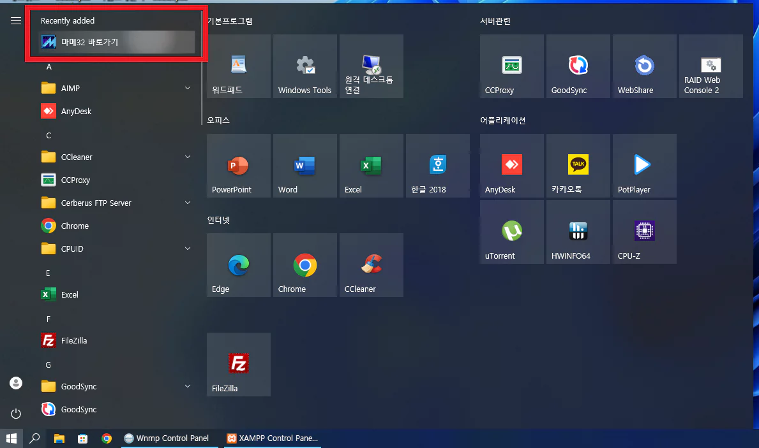Open the Windows Tools tile
Image resolution: width=759 pixels, height=448 pixels.
305,66
